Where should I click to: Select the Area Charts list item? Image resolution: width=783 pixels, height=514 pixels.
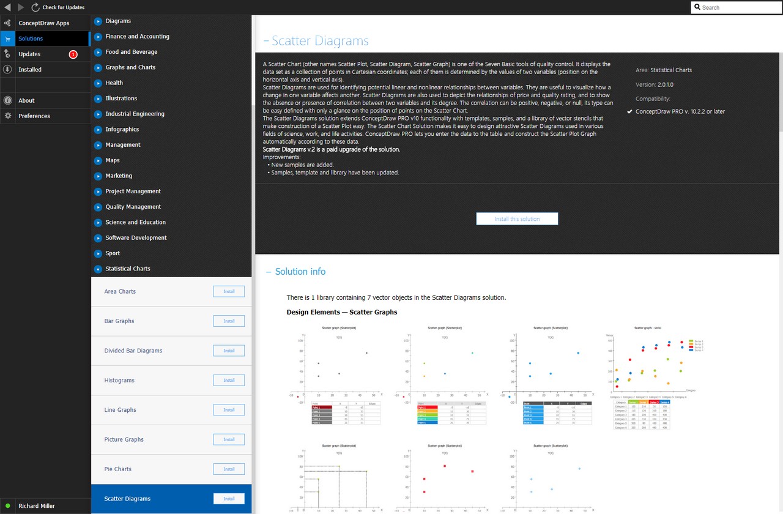(171, 292)
